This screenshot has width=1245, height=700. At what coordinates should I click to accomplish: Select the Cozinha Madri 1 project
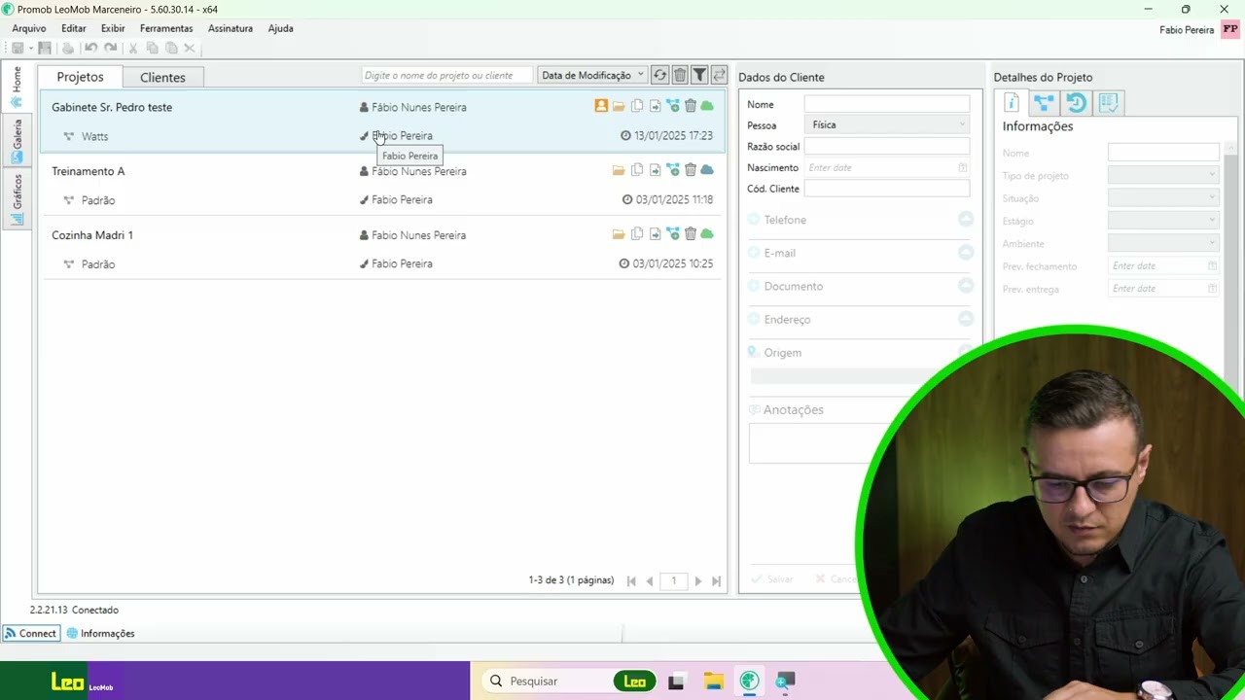pyautogui.click(x=92, y=235)
